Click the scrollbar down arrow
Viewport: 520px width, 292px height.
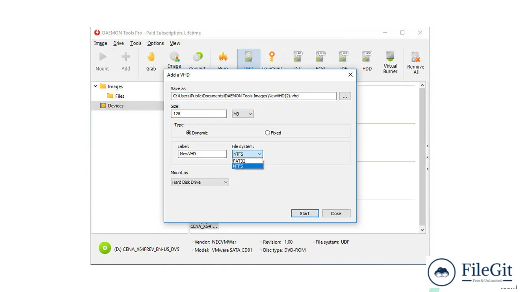coord(422,230)
